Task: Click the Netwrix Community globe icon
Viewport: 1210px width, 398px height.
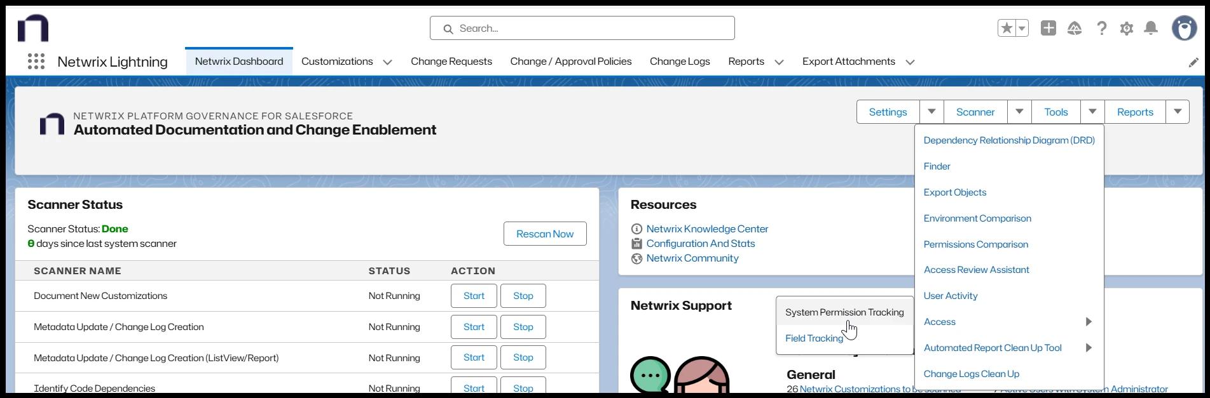Action: coord(636,258)
